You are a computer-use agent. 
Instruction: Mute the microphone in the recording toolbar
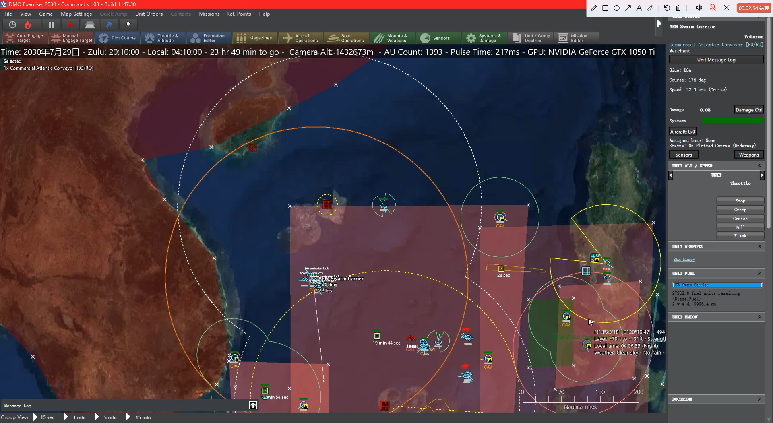(x=713, y=8)
